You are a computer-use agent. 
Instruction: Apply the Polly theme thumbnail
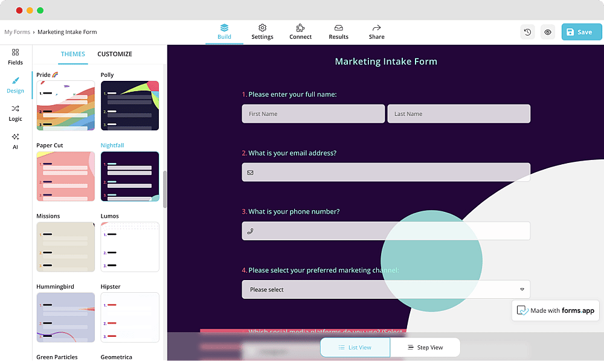coord(130,106)
